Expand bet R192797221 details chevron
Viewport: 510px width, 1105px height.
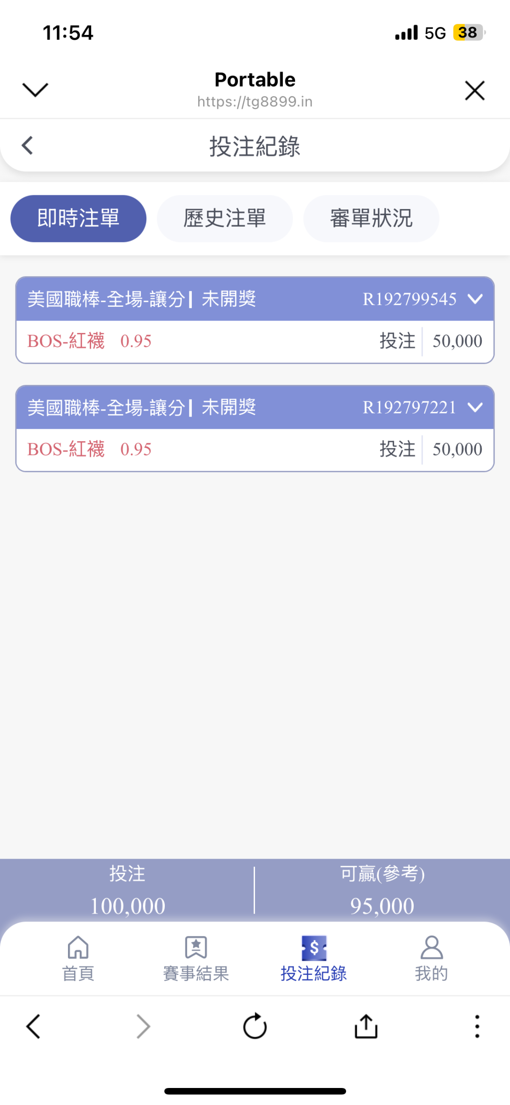tap(475, 407)
